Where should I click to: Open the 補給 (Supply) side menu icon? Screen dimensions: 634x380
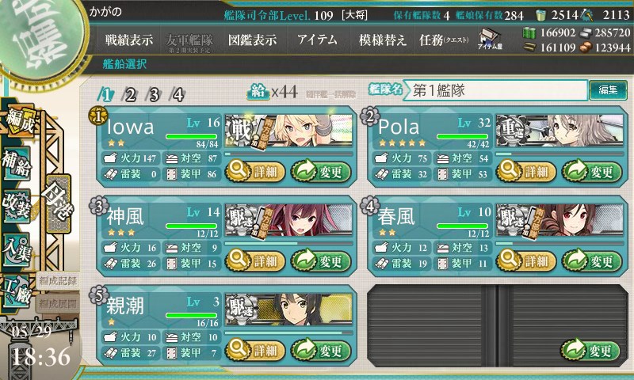(17, 163)
